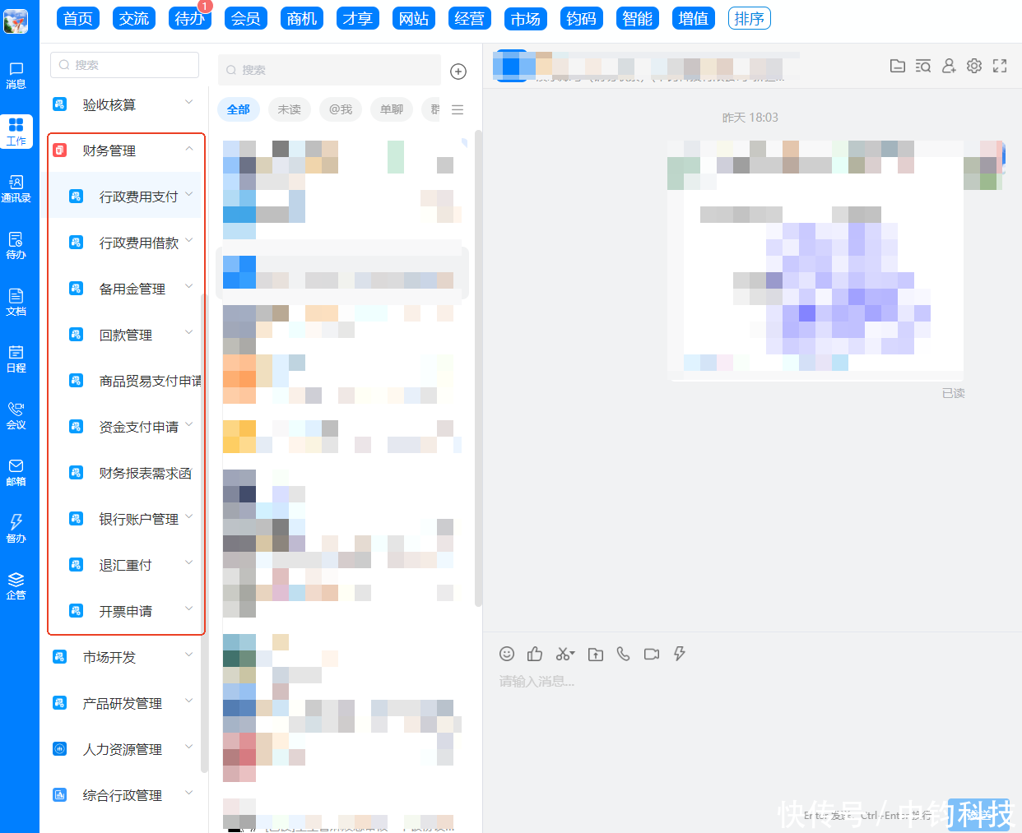Start a voice call
This screenshot has height=833, width=1022.
point(624,654)
